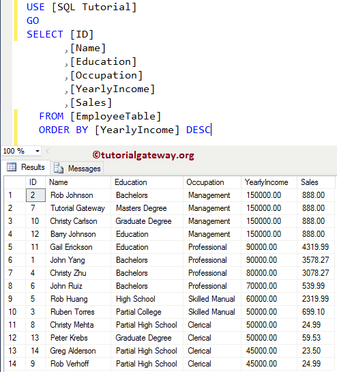This screenshot has height=372, width=337.
Task: Click the 70000.00 yearly income cell
Action: click(269, 286)
